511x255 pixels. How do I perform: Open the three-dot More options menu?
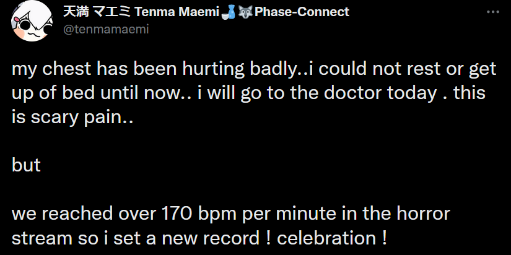click(x=491, y=12)
